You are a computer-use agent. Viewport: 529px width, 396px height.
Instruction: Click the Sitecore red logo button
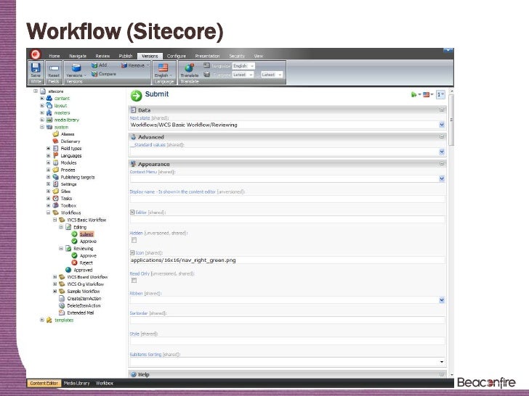[35, 54]
